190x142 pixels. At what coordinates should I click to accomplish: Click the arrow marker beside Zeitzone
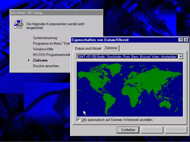28,60
